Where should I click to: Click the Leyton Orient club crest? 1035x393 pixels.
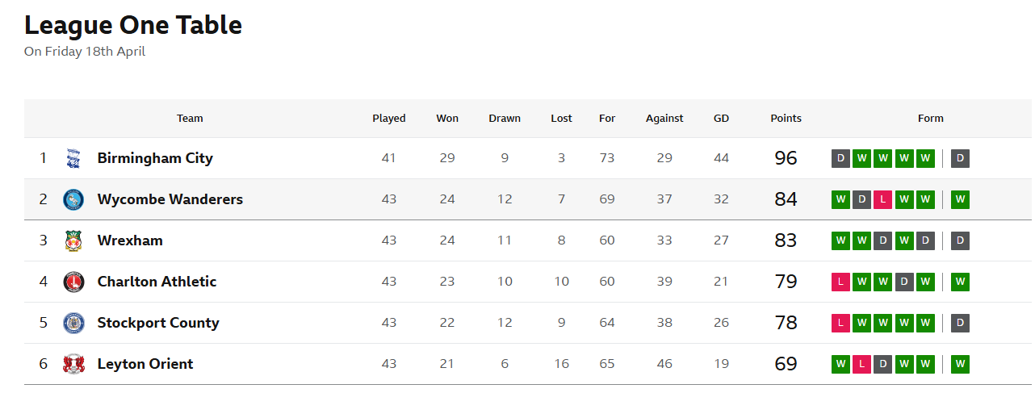click(73, 364)
